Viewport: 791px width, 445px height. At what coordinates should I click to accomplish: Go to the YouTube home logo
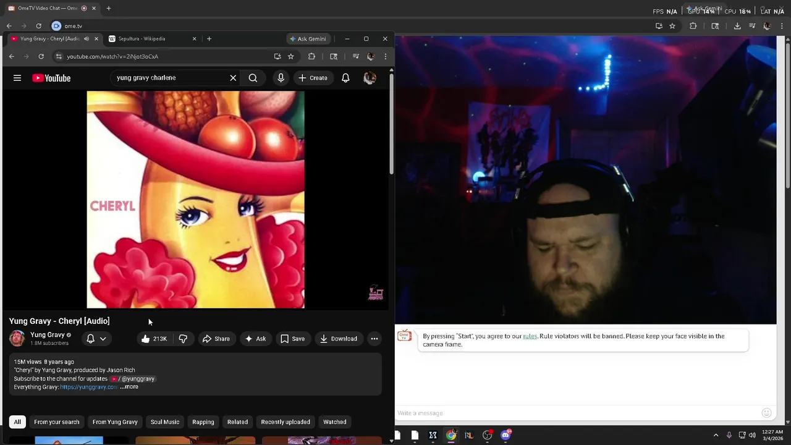(x=51, y=78)
